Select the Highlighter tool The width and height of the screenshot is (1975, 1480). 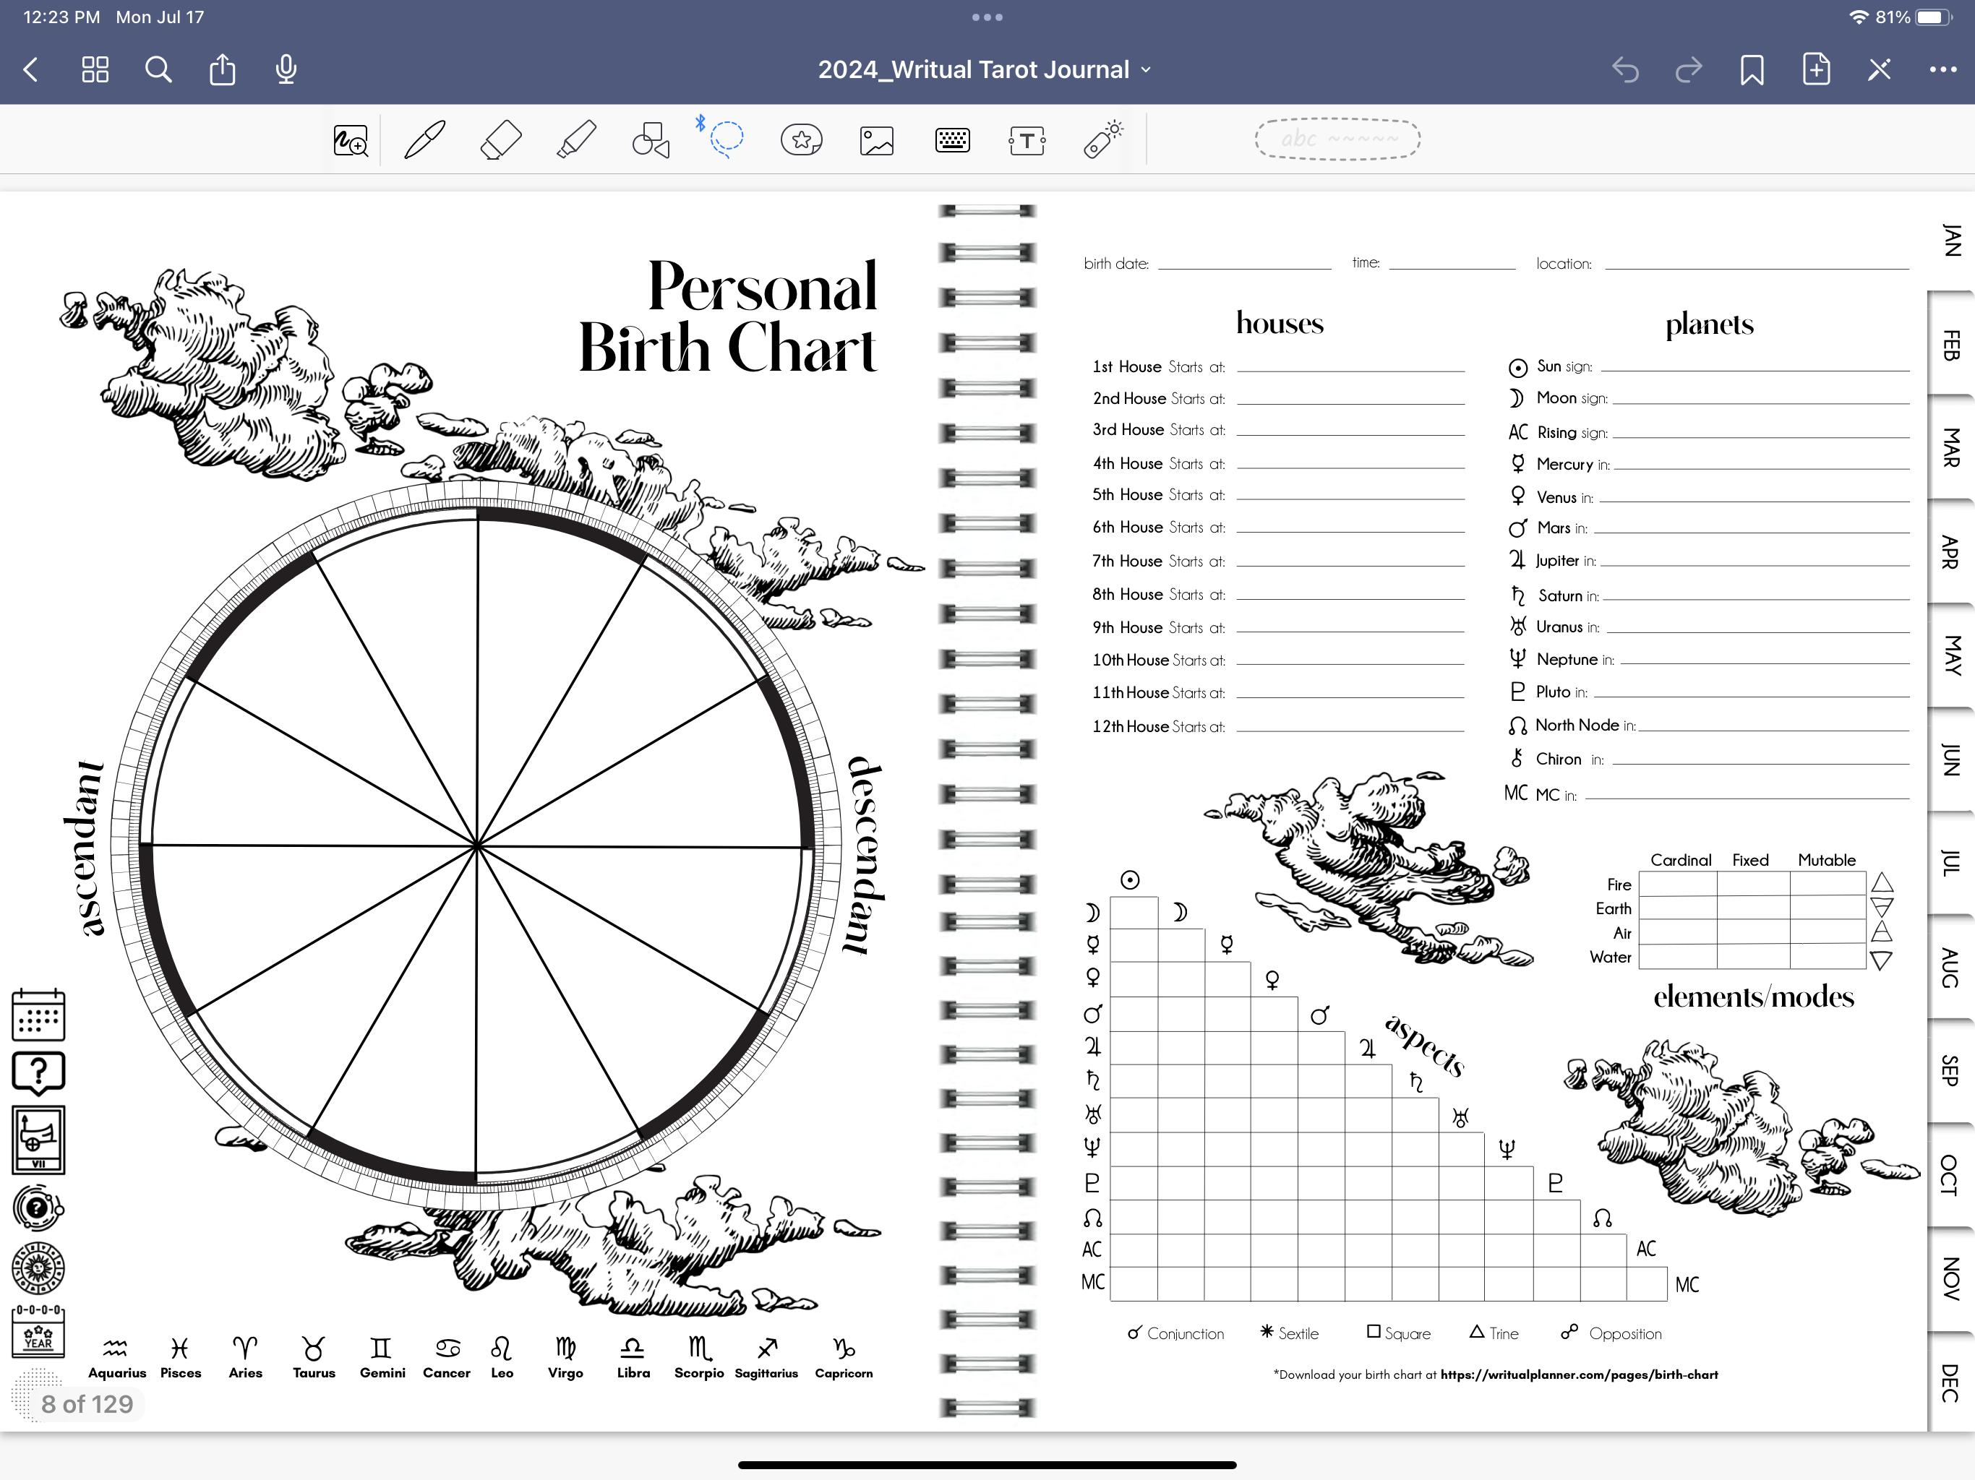[576, 140]
